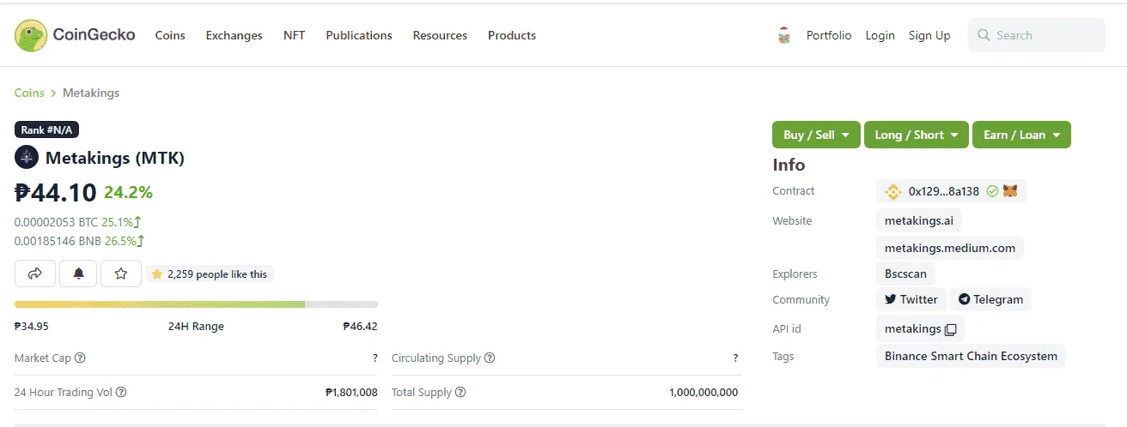Click the Metakings (MTK) heading
Screen dimensions: 1127x427
pyautogui.click(x=115, y=158)
